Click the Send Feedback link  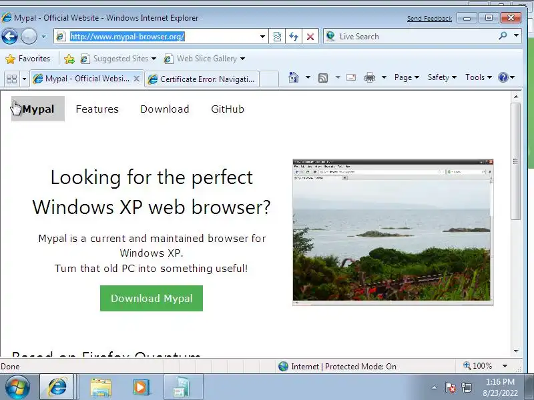pos(429,19)
